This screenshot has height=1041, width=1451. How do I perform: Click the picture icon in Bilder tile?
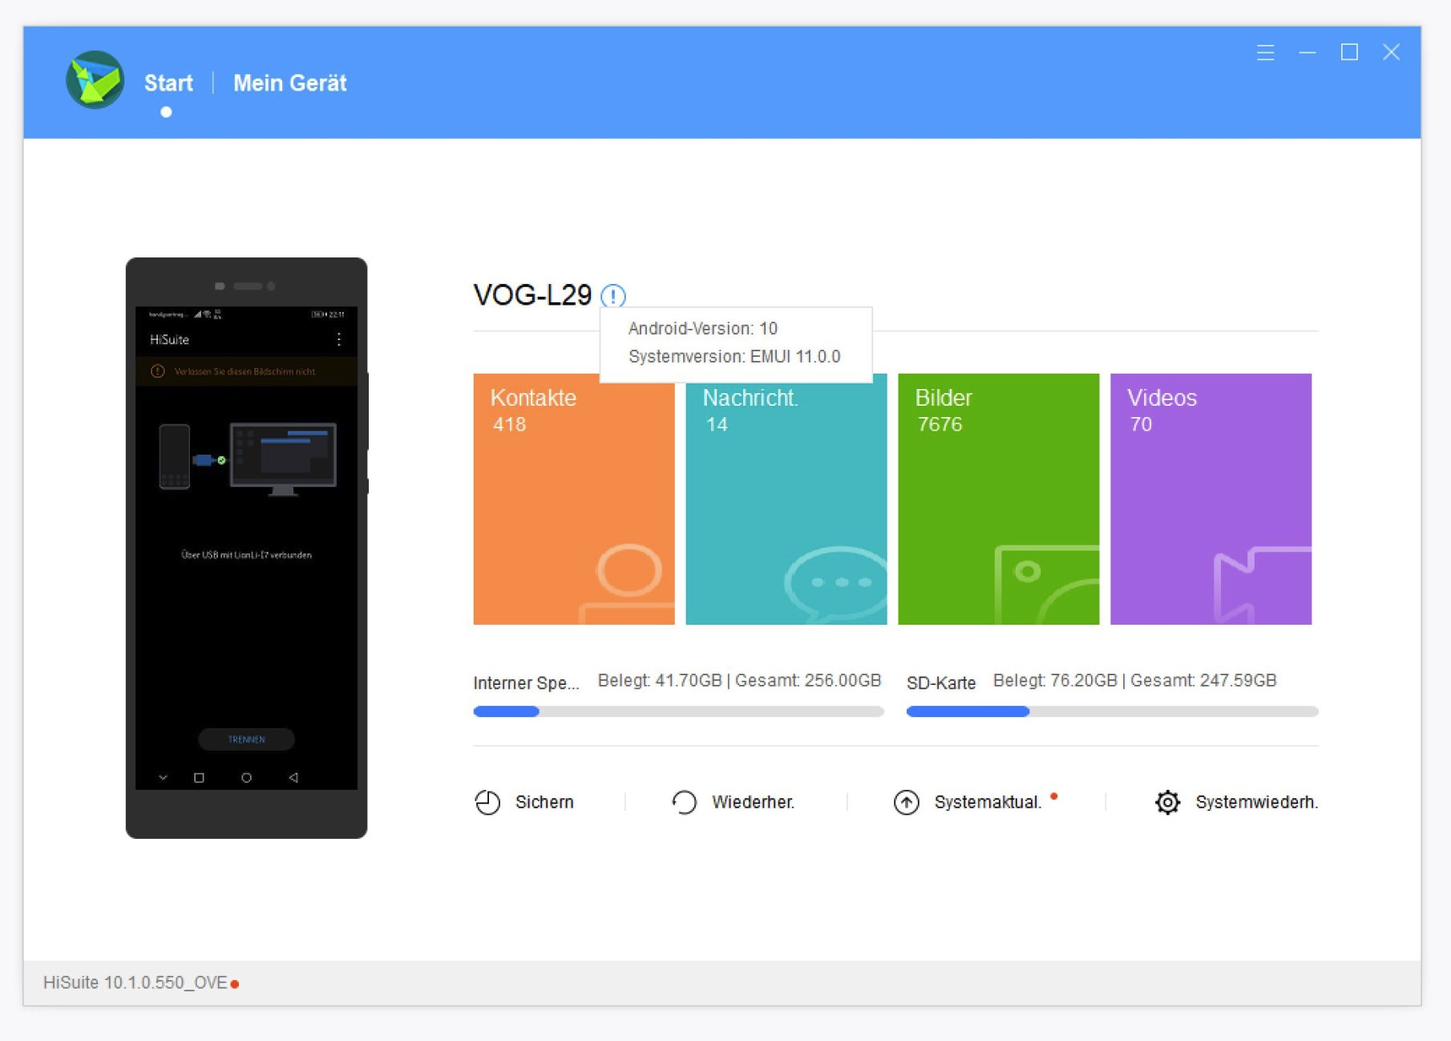(1047, 585)
